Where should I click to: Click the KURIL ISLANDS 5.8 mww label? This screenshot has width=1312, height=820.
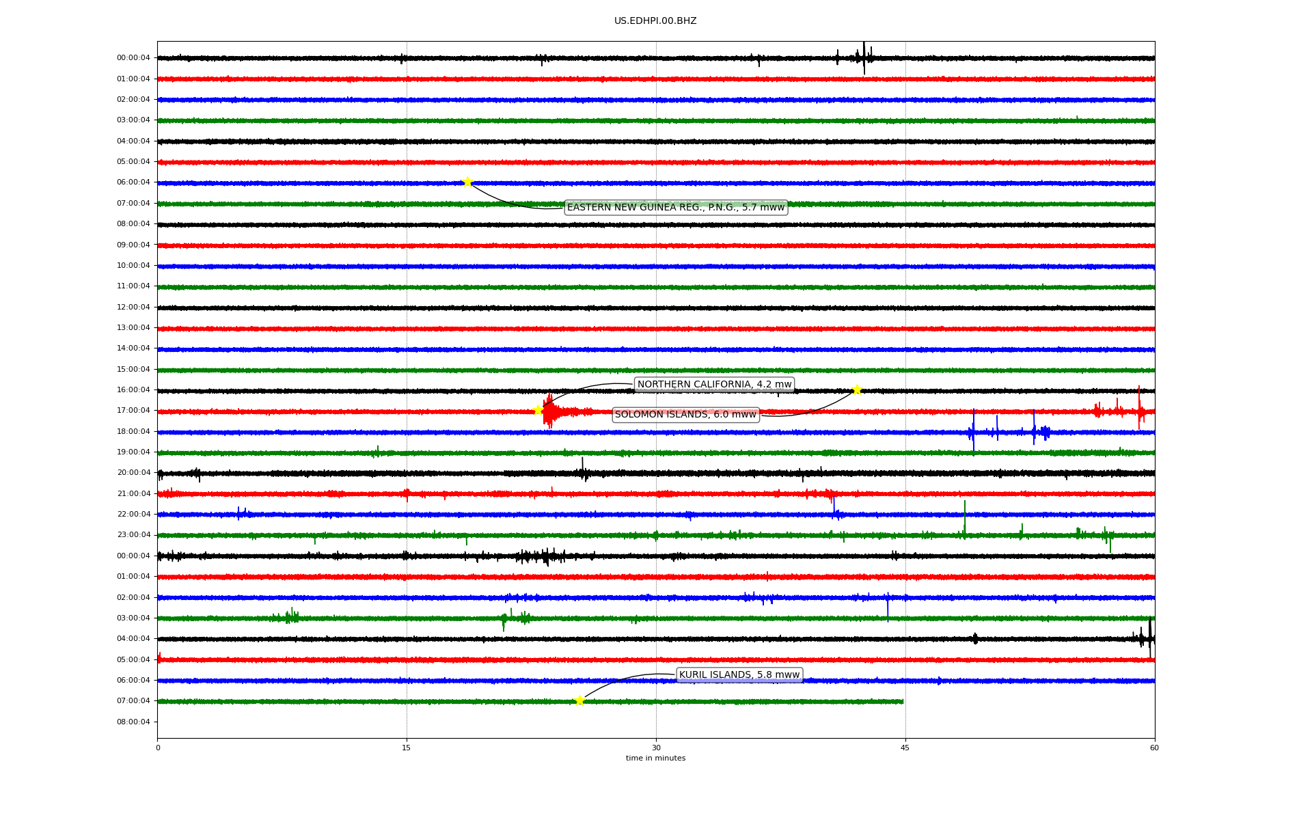(739, 675)
